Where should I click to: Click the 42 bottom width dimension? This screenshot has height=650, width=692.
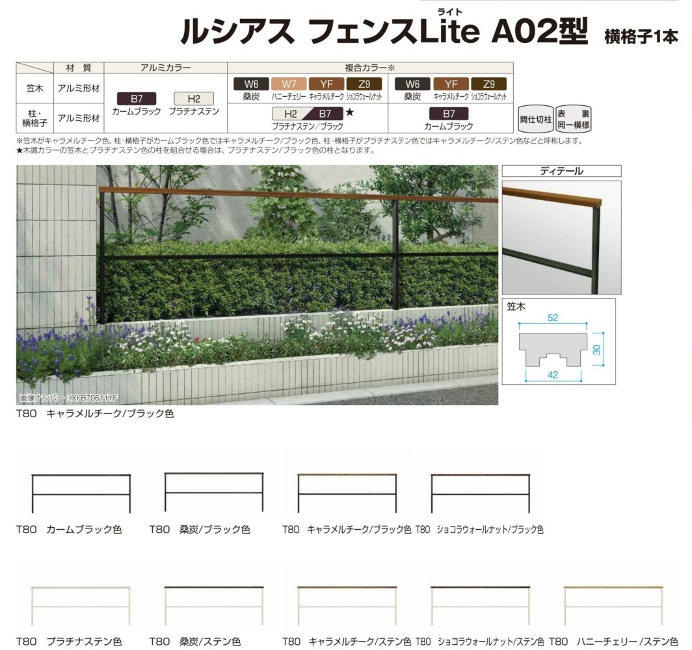click(553, 375)
